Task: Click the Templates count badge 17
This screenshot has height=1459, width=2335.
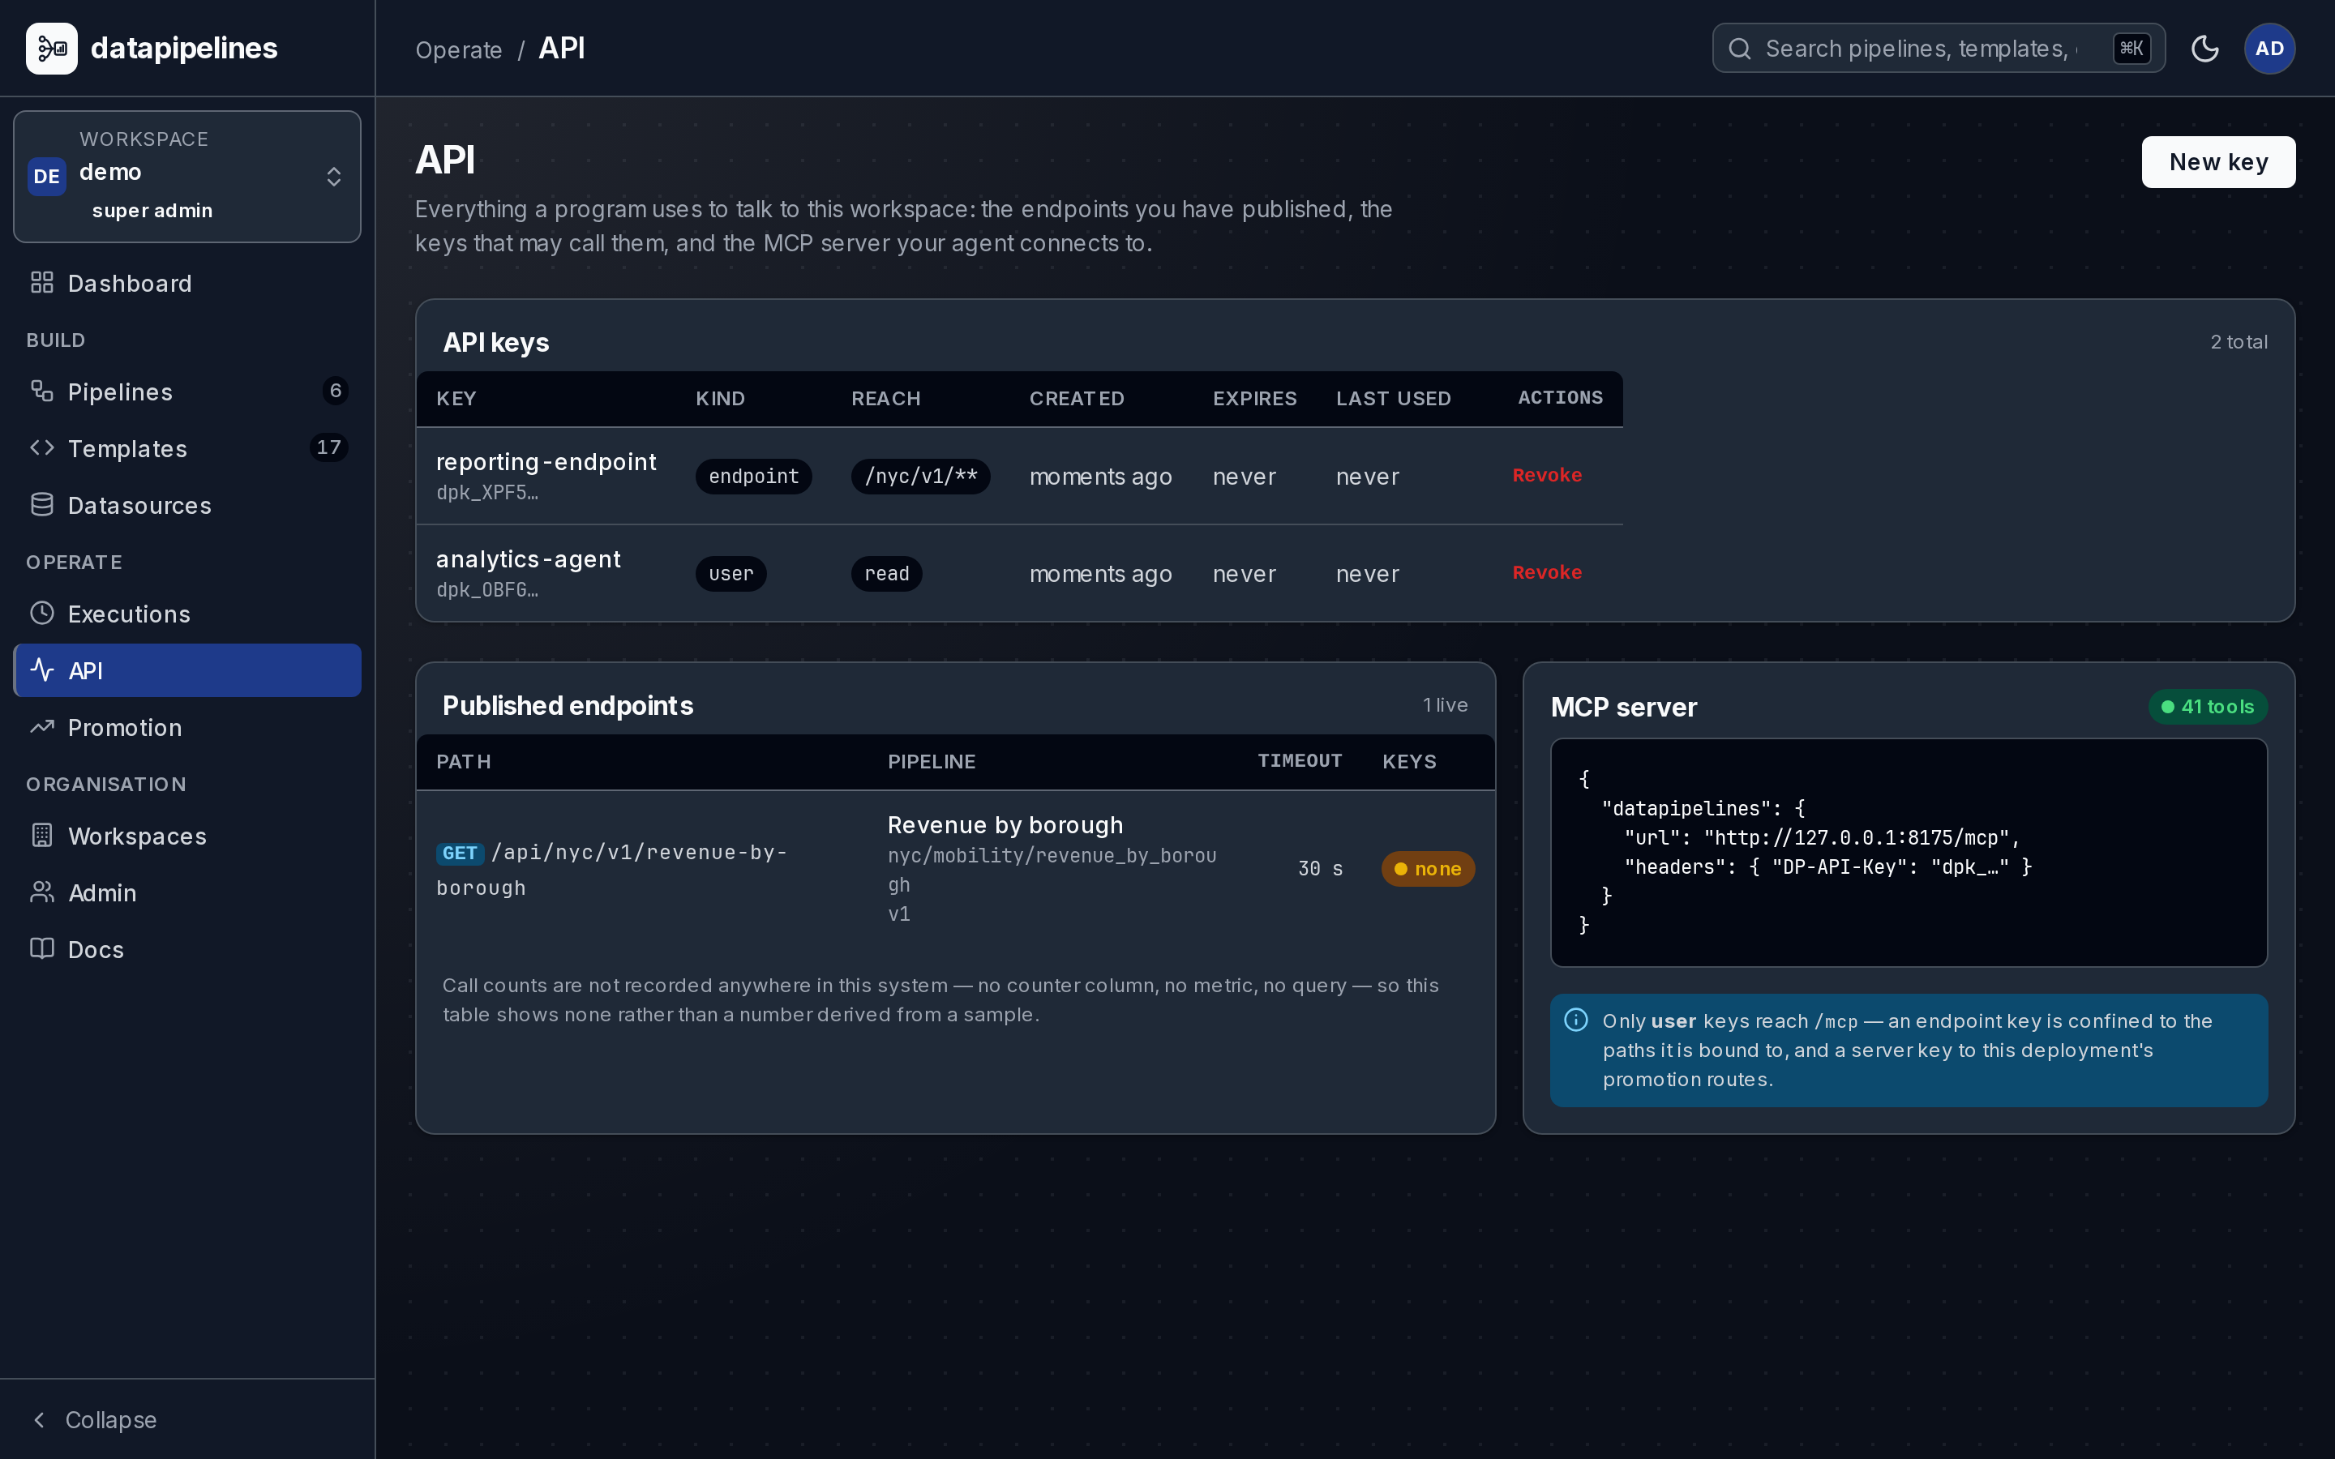Action: (x=329, y=447)
